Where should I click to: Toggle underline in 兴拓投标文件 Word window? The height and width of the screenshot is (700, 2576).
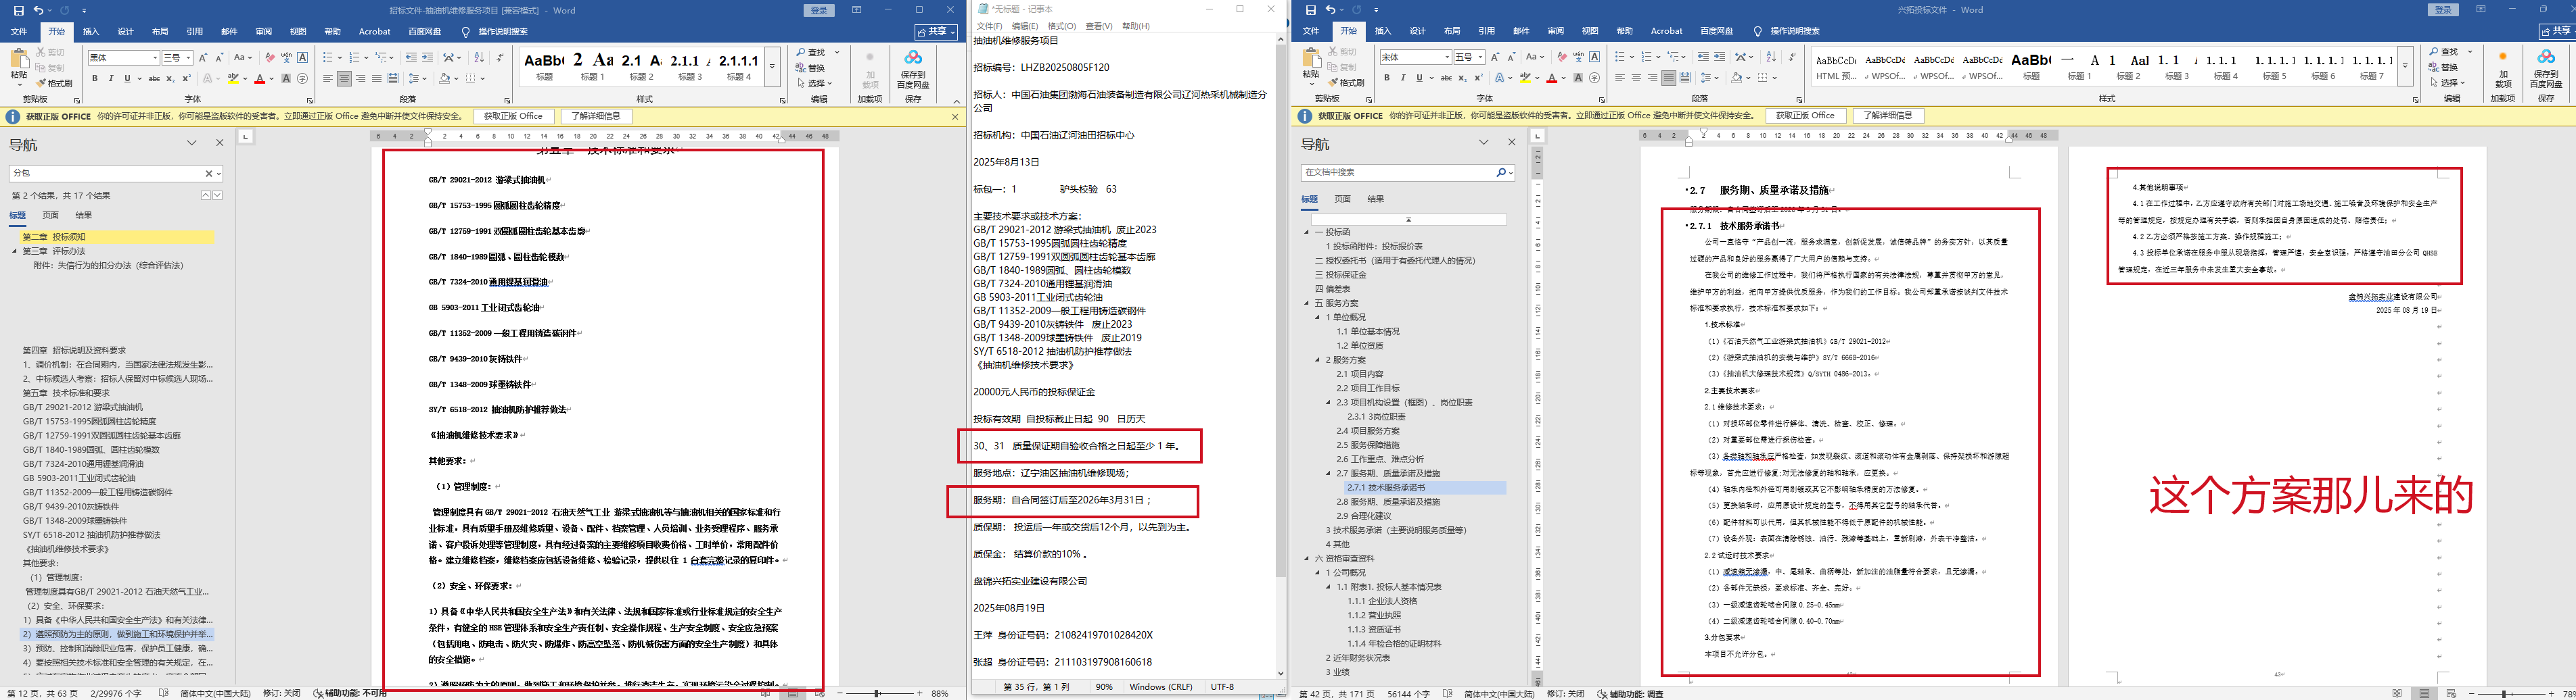point(1419,78)
